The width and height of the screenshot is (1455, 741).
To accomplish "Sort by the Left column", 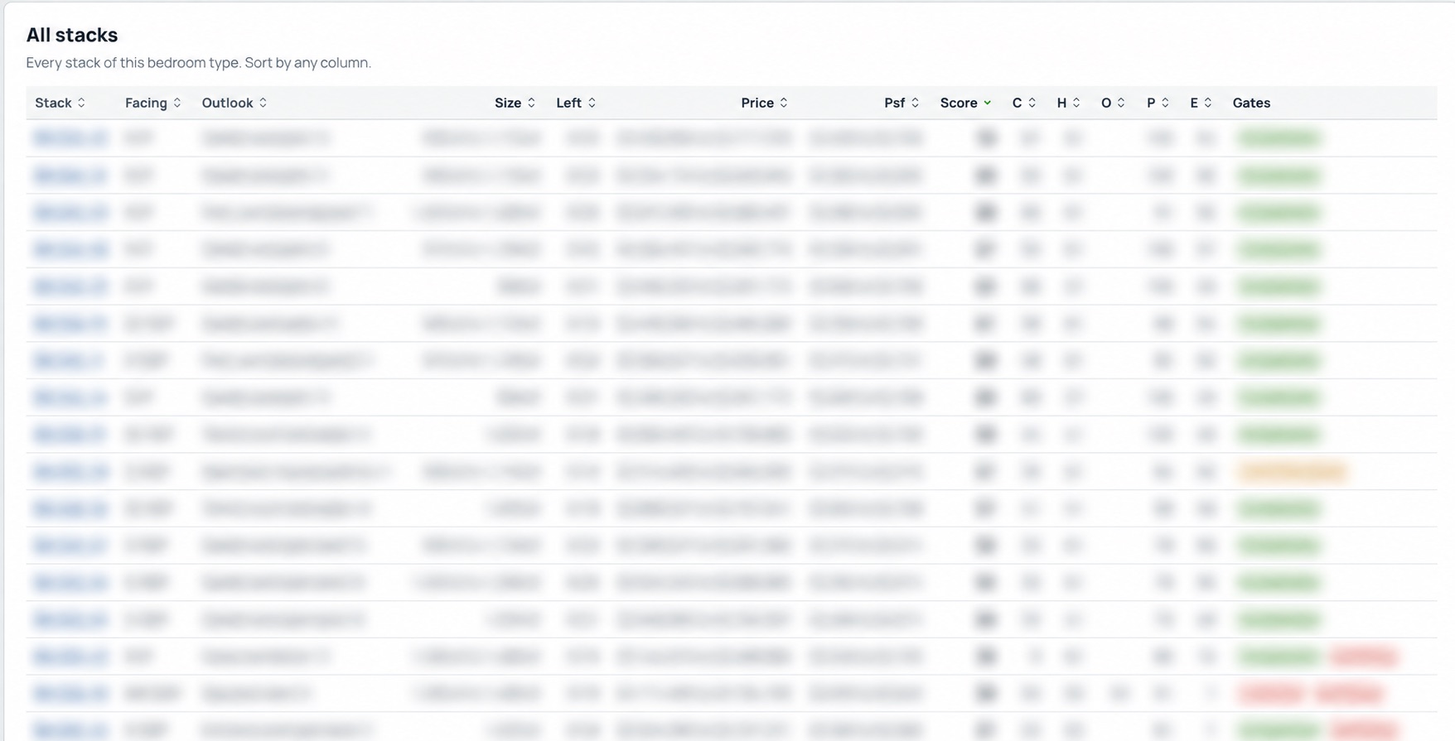I will pos(576,103).
